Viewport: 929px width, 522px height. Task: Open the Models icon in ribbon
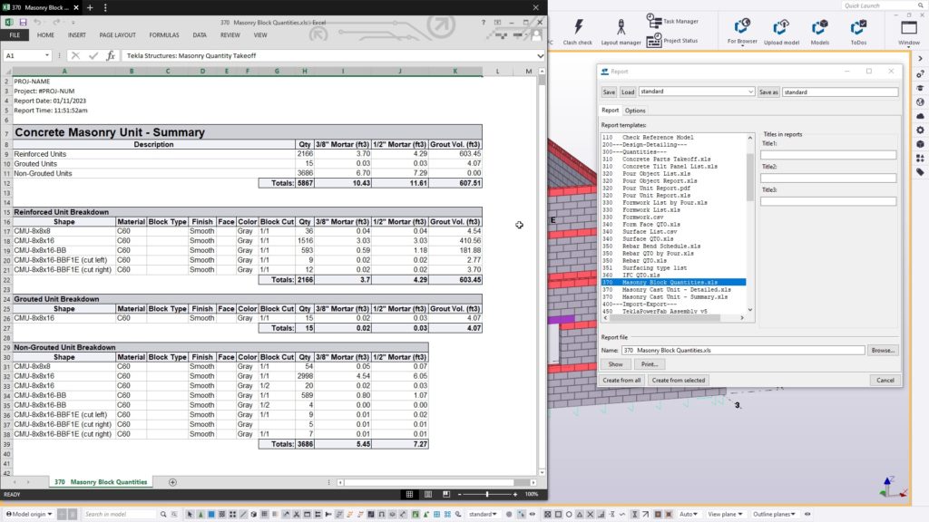(x=820, y=26)
